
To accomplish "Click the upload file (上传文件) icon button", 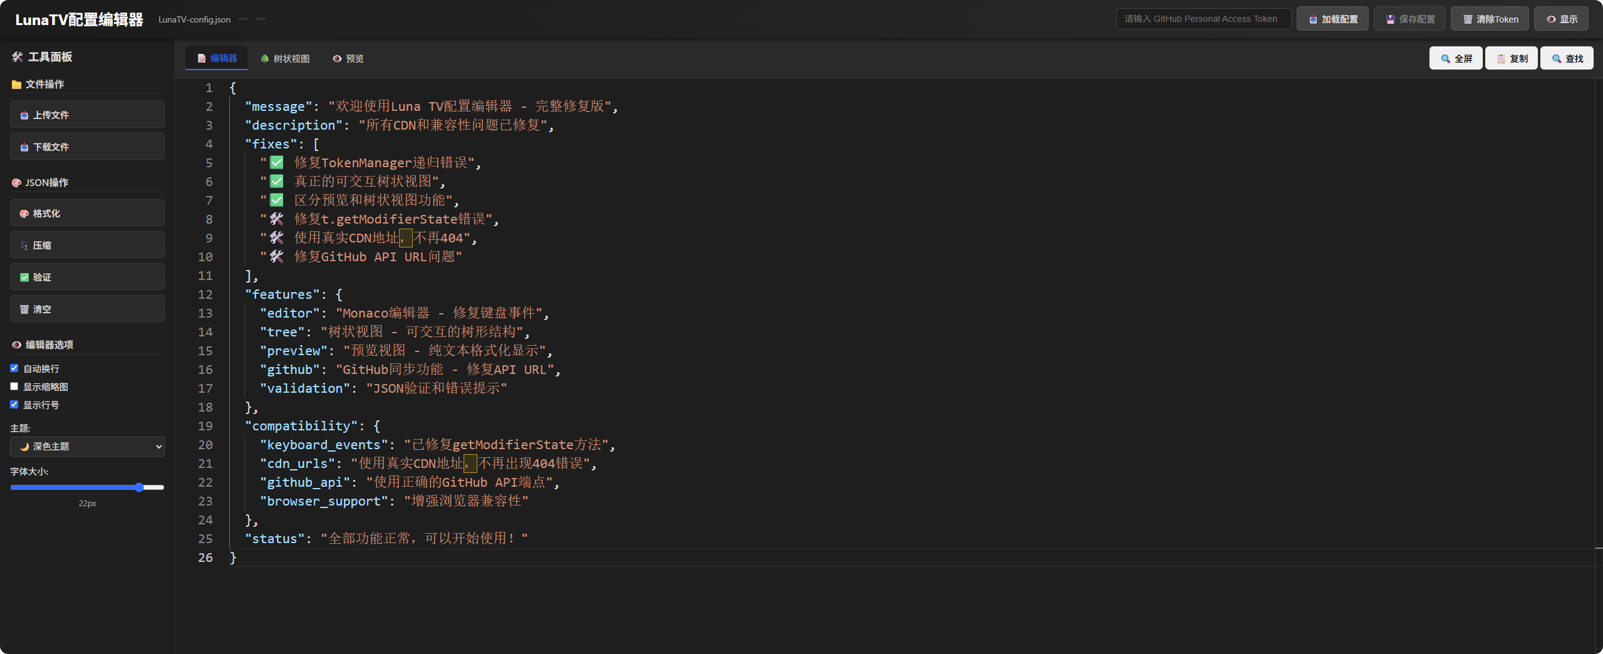I will (x=24, y=115).
